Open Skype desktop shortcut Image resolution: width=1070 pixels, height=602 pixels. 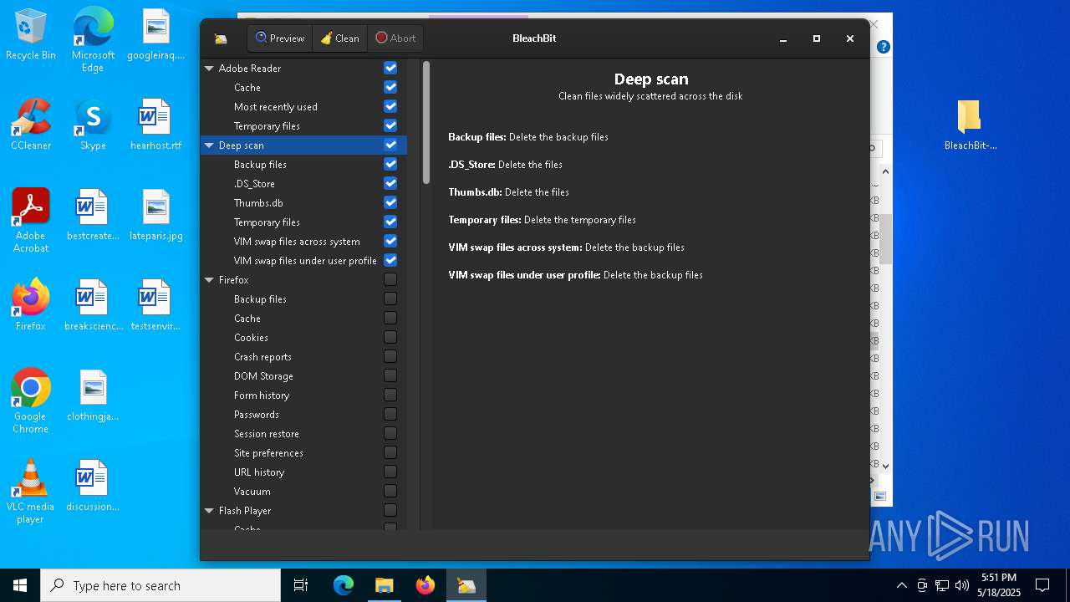(x=93, y=125)
